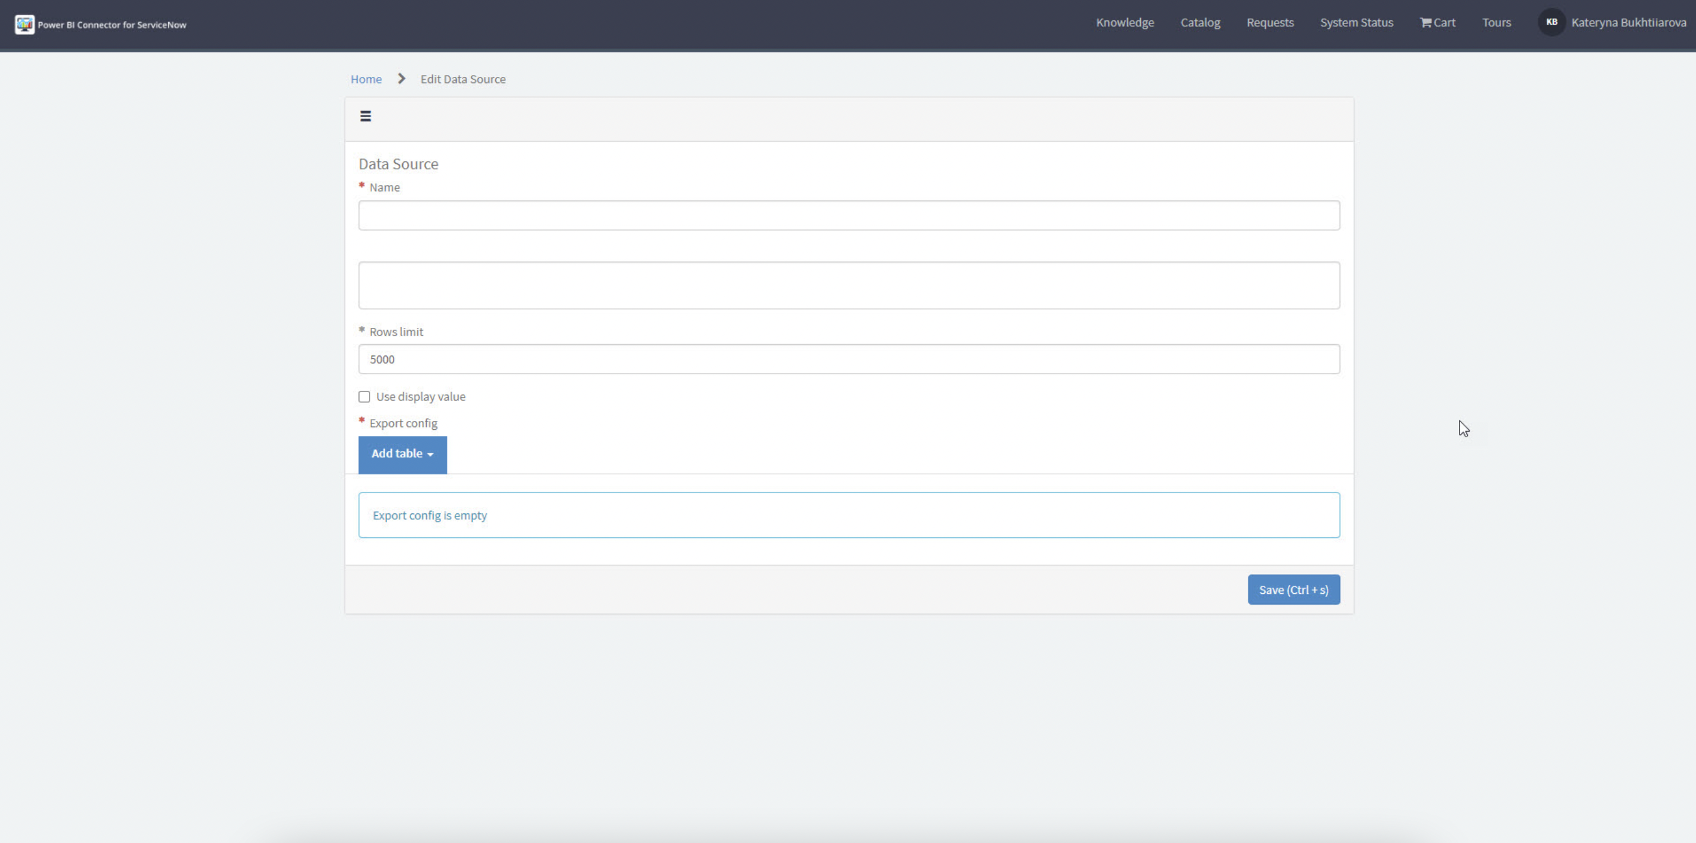
Task: Click the breadcrumb chevron after Home
Action: click(401, 79)
